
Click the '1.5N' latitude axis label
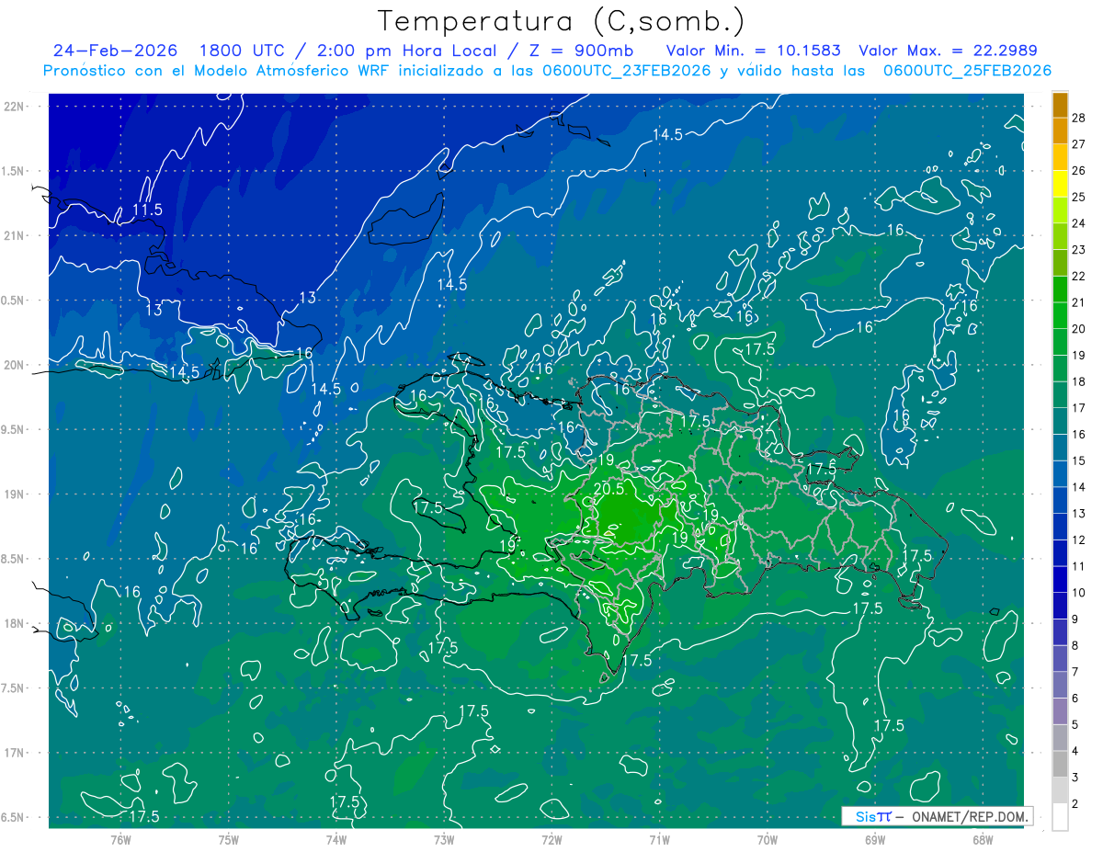(x=13, y=171)
